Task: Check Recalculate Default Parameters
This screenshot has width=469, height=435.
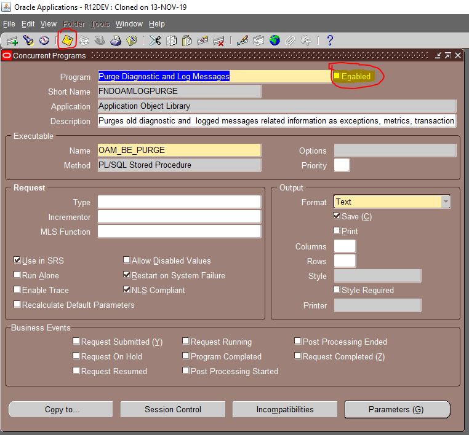Action: (17, 304)
